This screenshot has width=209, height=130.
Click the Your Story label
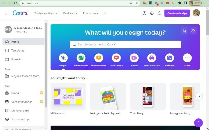pyautogui.click(x=137, y=113)
